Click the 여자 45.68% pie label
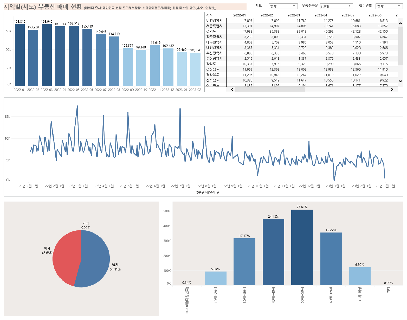Image resolution: width=407 pixels, height=320 pixels. [x=47, y=251]
